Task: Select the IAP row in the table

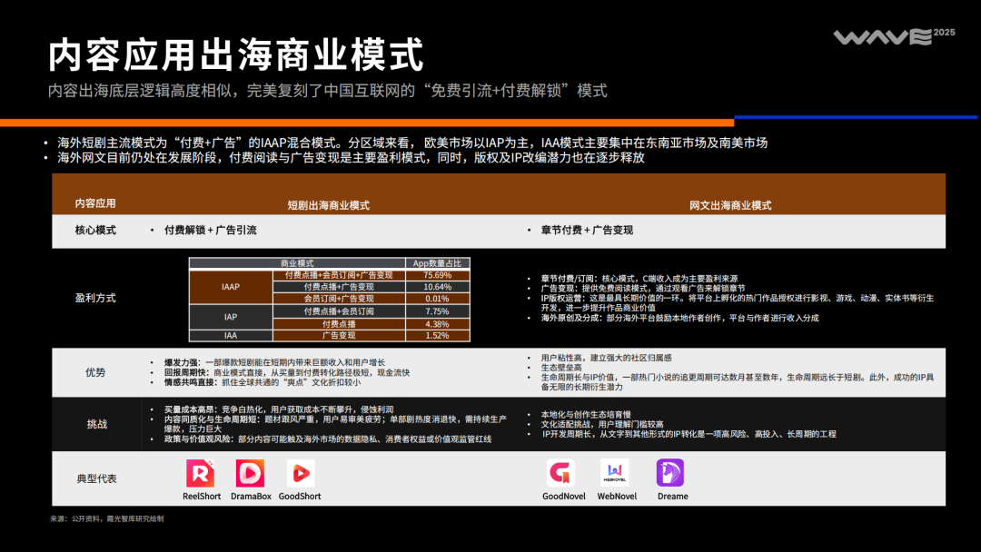Action: tap(231, 316)
